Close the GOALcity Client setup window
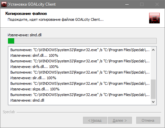Screen dimensions: 165x128 tap(157, 4)
